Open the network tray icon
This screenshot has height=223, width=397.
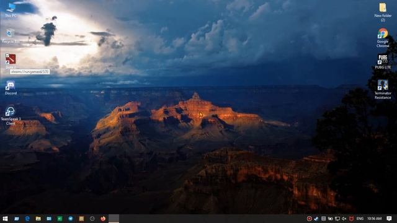[x=337, y=219]
